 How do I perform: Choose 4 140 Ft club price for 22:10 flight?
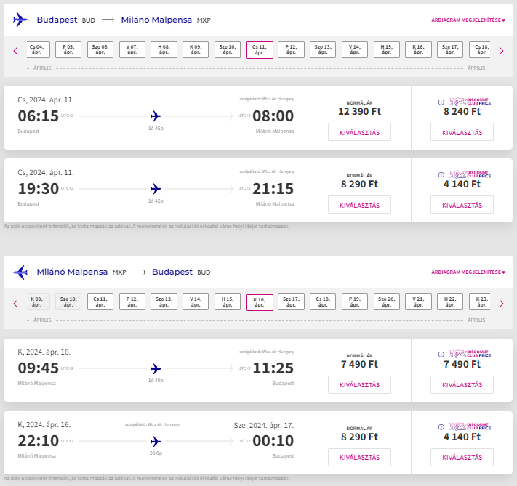coord(462,458)
